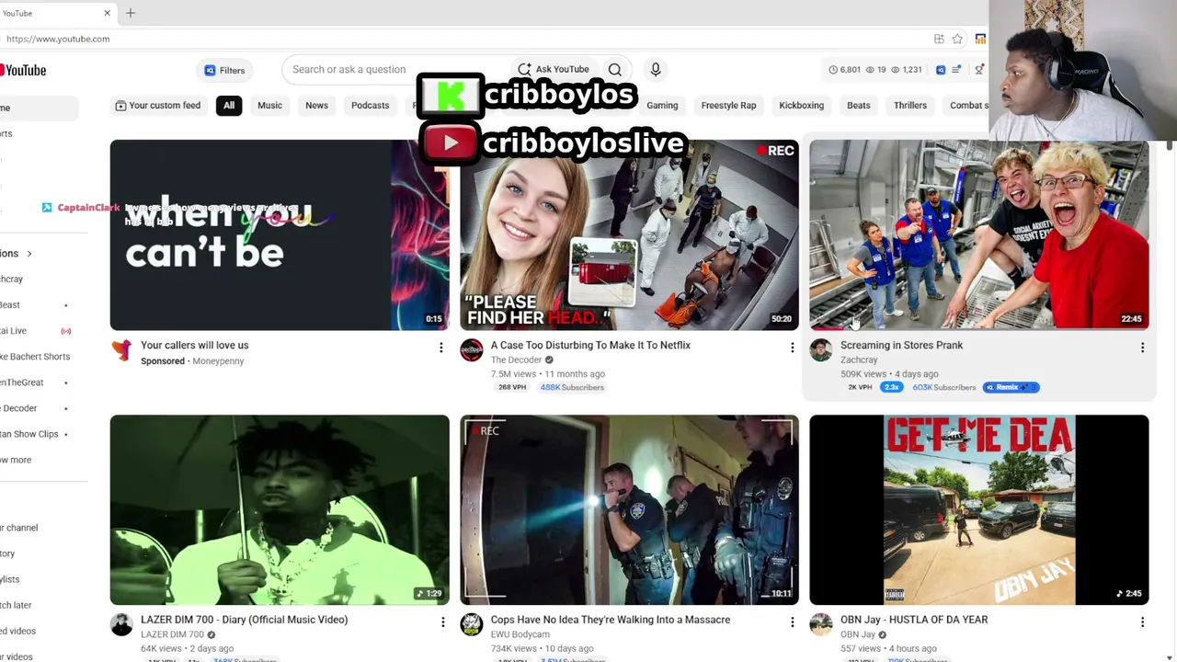
Task: Click the trophy icon in header
Action: [x=979, y=70]
